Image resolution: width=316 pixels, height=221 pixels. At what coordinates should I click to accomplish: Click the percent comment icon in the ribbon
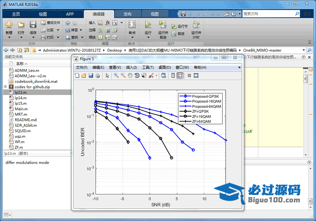[x=100, y=30]
